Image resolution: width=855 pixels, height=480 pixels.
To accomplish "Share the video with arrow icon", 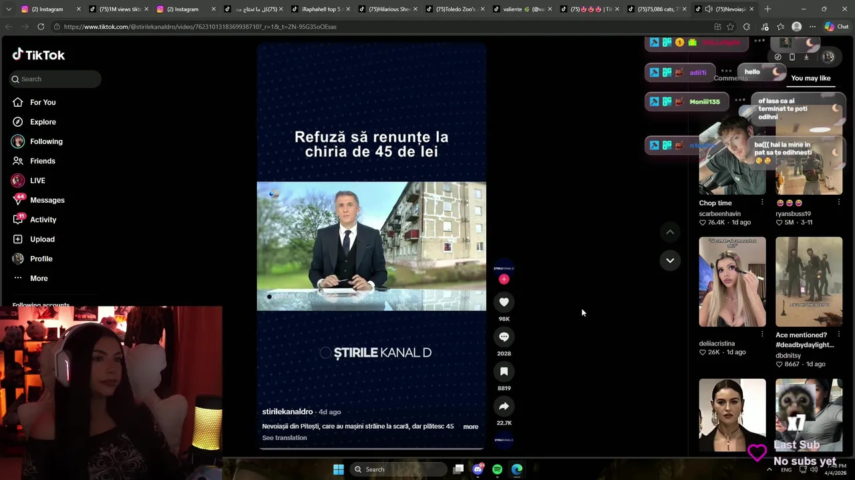I will tap(504, 406).
